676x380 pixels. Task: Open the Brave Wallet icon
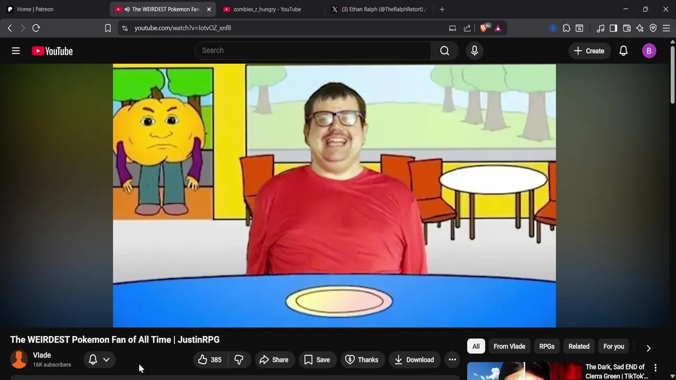click(627, 28)
